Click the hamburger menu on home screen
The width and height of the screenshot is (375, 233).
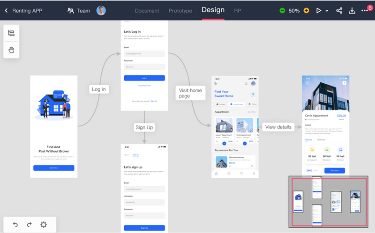[x=216, y=84]
